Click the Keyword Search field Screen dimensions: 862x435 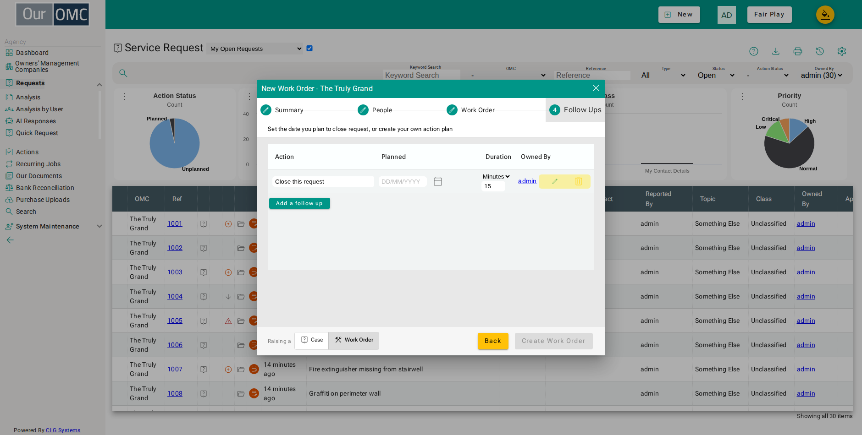pos(421,75)
